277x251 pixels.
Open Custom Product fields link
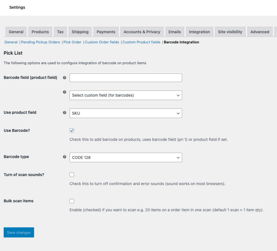tap(141, 42)
